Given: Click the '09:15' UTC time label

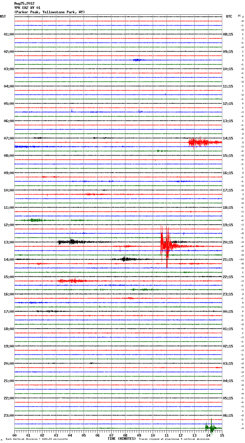Looking at the screenshot, I should click(x=228, y=52).
